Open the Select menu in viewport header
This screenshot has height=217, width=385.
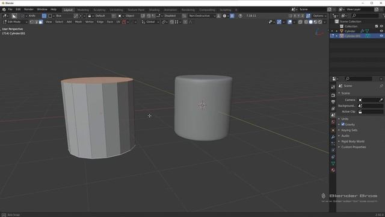tap(59, 22)
